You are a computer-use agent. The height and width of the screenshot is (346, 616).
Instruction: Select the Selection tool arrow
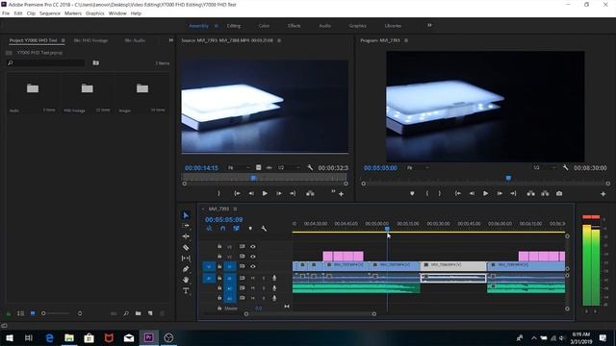tap(186, 215)
